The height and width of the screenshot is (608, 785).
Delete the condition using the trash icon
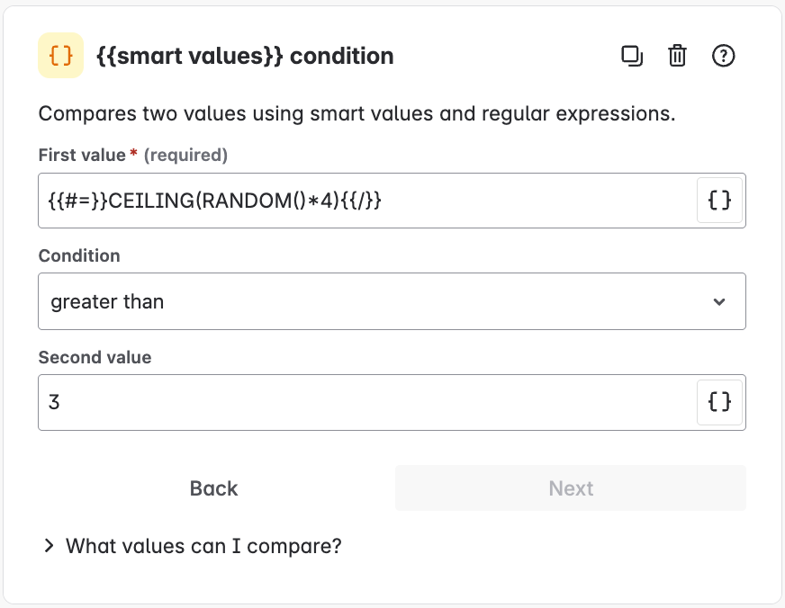(677, 56)
